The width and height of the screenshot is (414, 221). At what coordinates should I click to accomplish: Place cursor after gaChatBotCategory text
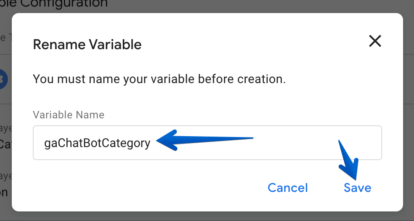pyautogui.click(x=151, y=143)
